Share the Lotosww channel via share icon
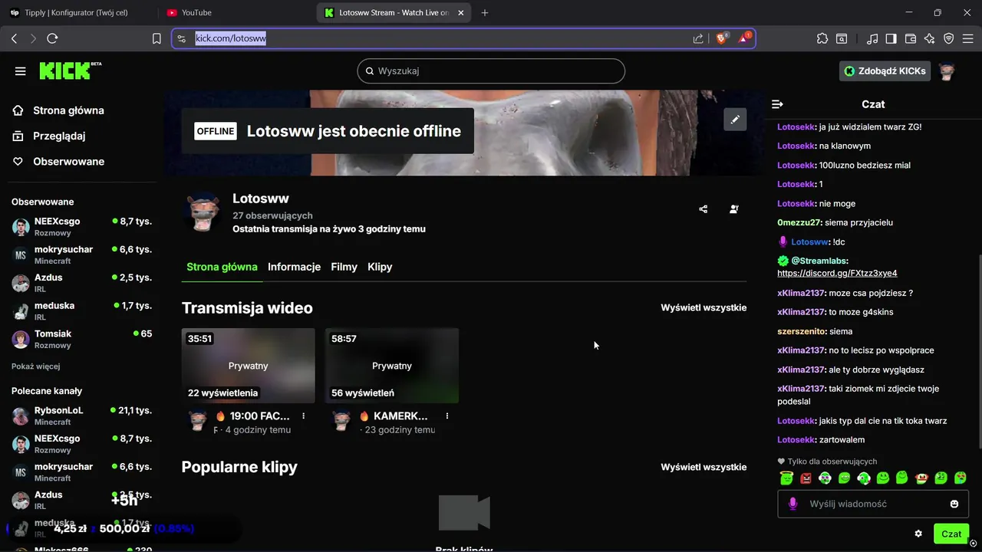Screen dimensions: 982x552 coord(704,209)
